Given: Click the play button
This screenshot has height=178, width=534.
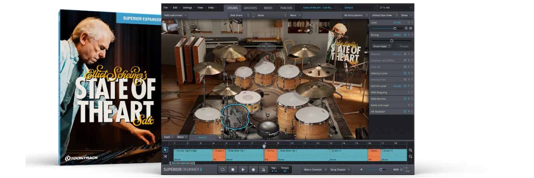Looking at the screenshot, I should pos(243,170).
